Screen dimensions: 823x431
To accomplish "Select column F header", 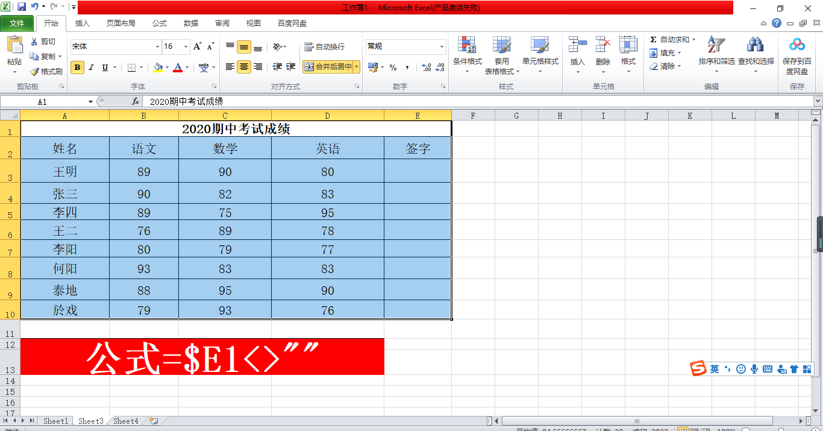I will click(473, 116).
